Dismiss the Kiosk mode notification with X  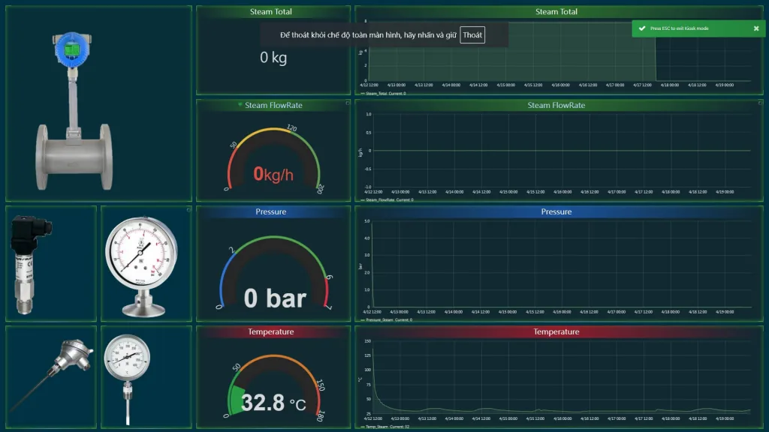coord(756,28)
